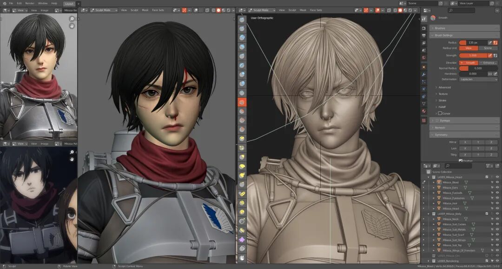Set brush Direction to Enhance
This screenshot has width=502, height=269.
[488, 63]
